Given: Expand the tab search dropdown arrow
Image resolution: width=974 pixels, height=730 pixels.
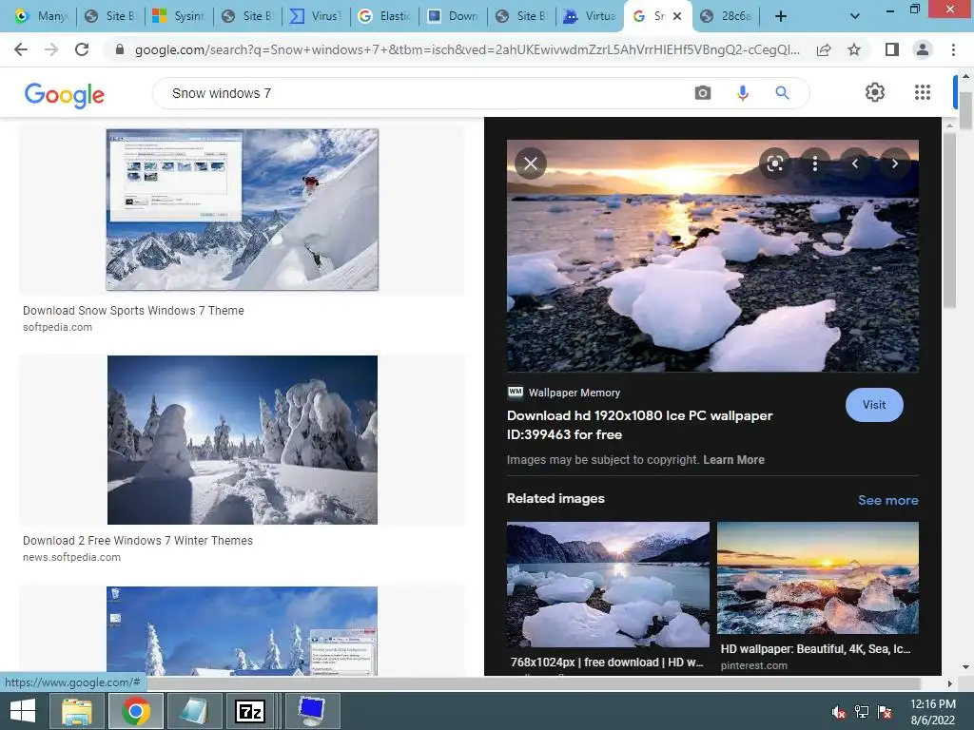Looking at the screenshot, I should click(855, 16).
